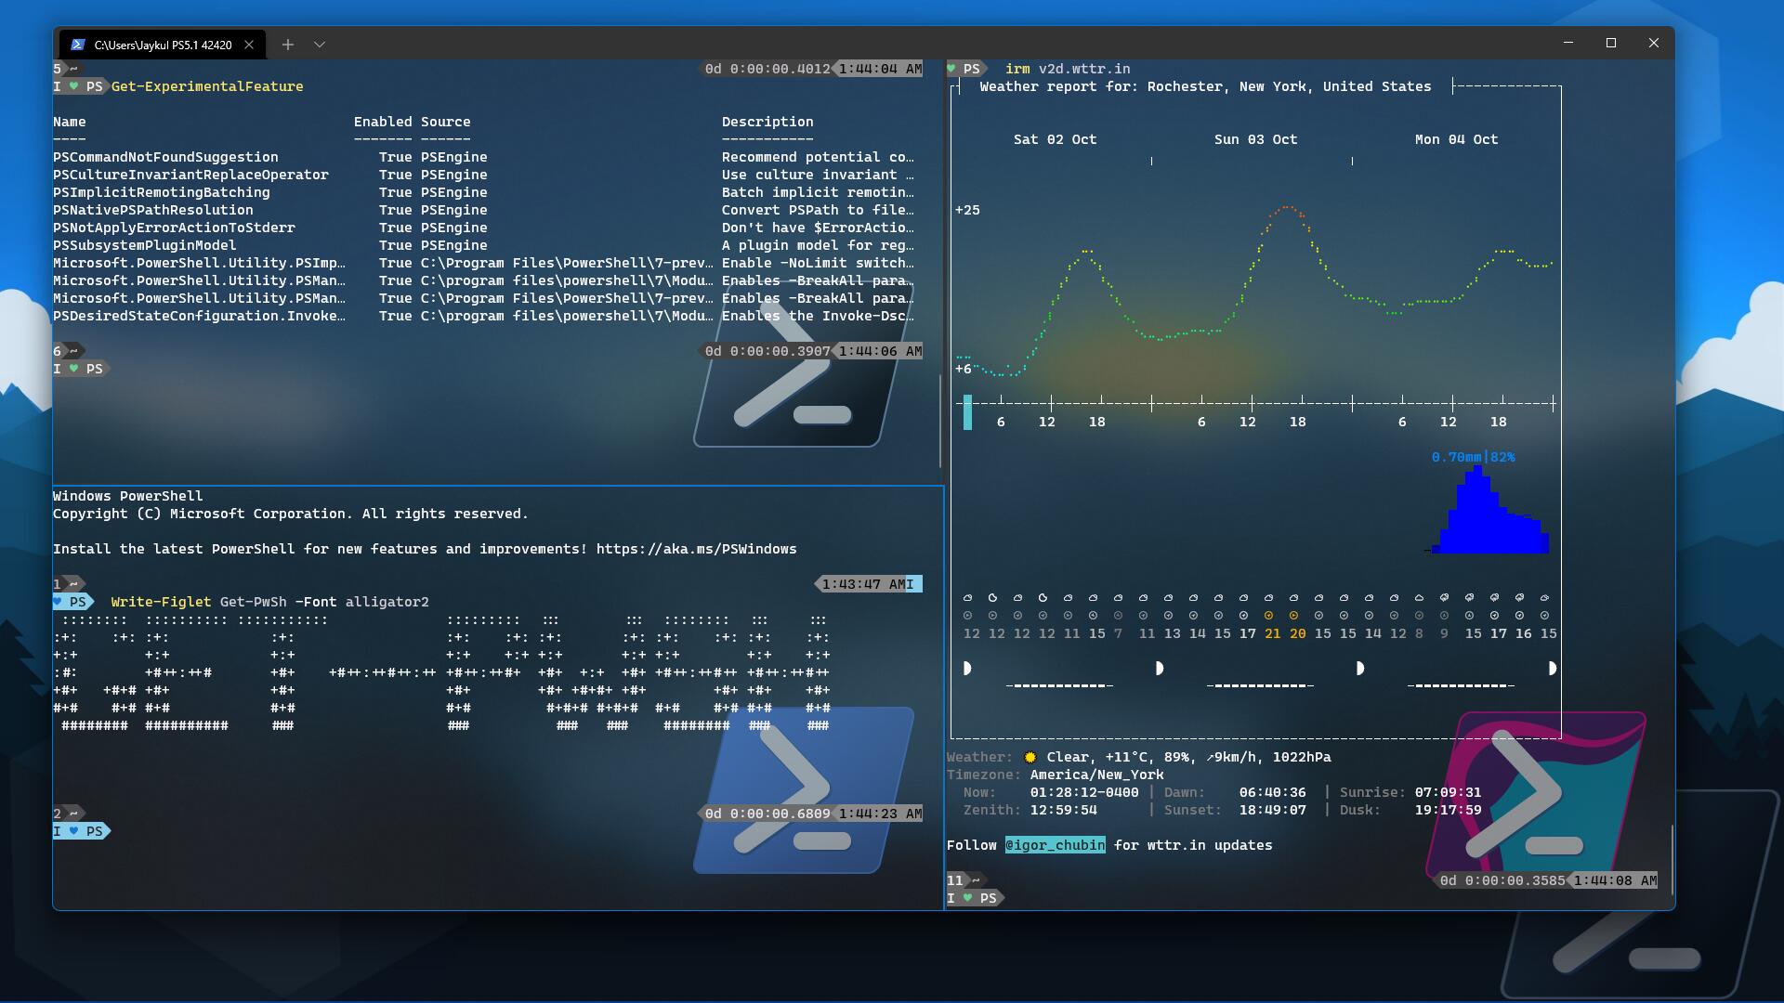Click the Sunset time 18:49:07
The width and height of the screenshot is (1784, 1003).
pos(1272,810)
